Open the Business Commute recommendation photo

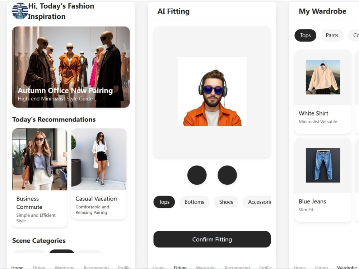coord(39,159)
